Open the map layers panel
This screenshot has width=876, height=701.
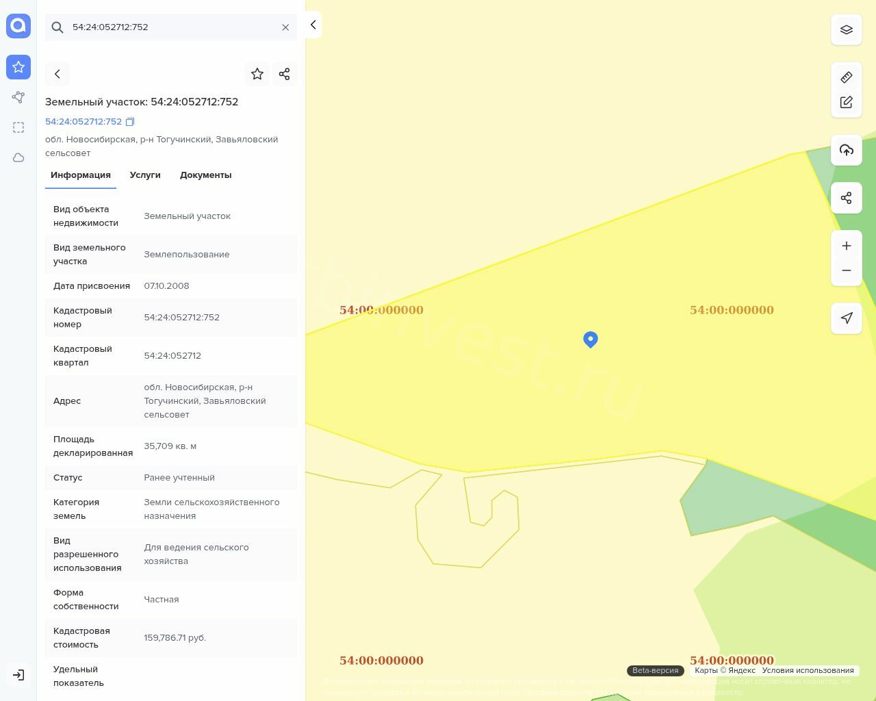tap(847, 29)
